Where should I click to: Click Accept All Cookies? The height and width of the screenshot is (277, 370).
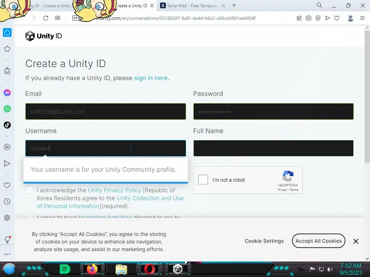point(319,241)
